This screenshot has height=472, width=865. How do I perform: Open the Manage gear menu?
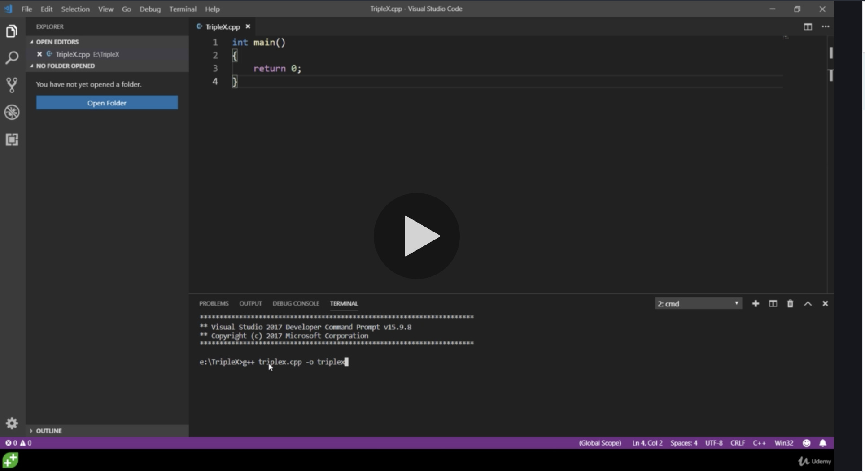pyautogui.click(x=12, y=423)
